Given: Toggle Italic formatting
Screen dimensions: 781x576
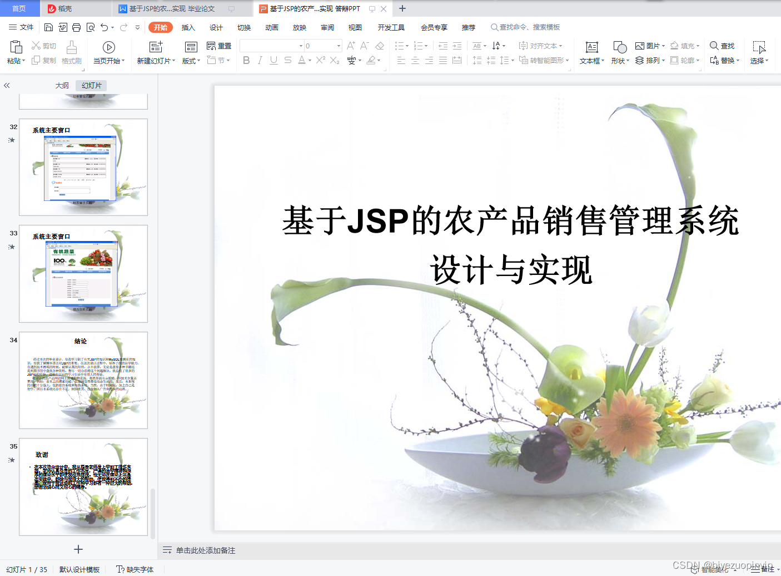Looking at the screenshot, I should click(x=260, y=60).
